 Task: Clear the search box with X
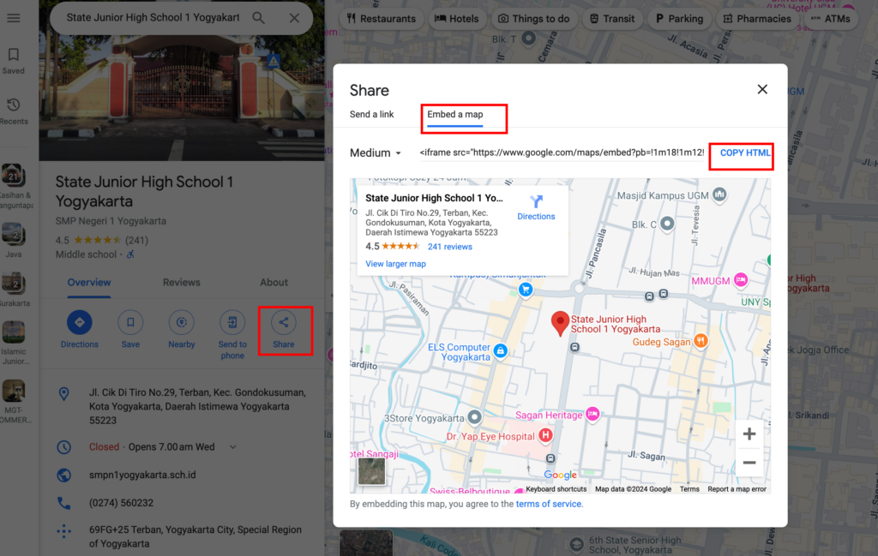[294, 18]
